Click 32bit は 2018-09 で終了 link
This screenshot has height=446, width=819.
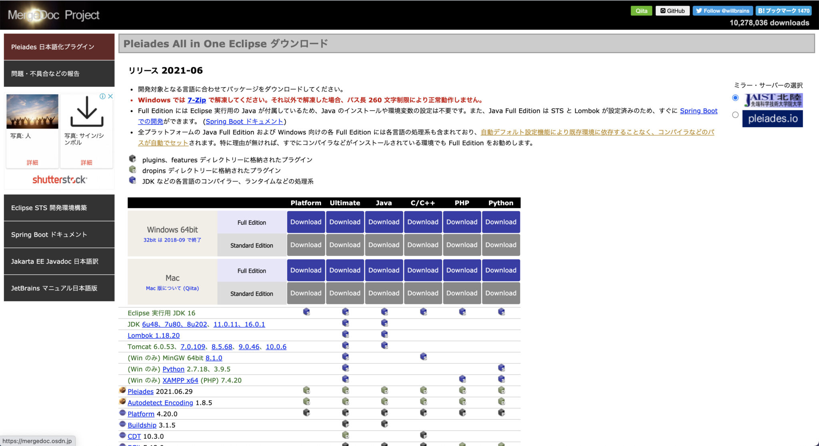(x=172, y=240)
